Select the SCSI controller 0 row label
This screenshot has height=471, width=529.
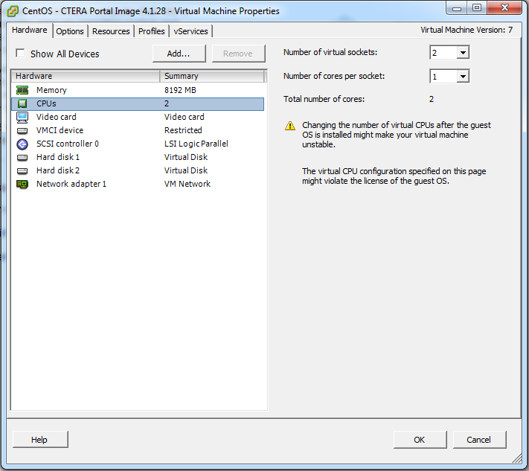pos(68,144)
